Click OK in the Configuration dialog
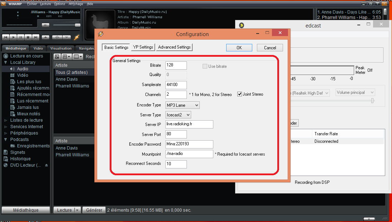Screen dimensions: 392x222 (x=239, y=47)
